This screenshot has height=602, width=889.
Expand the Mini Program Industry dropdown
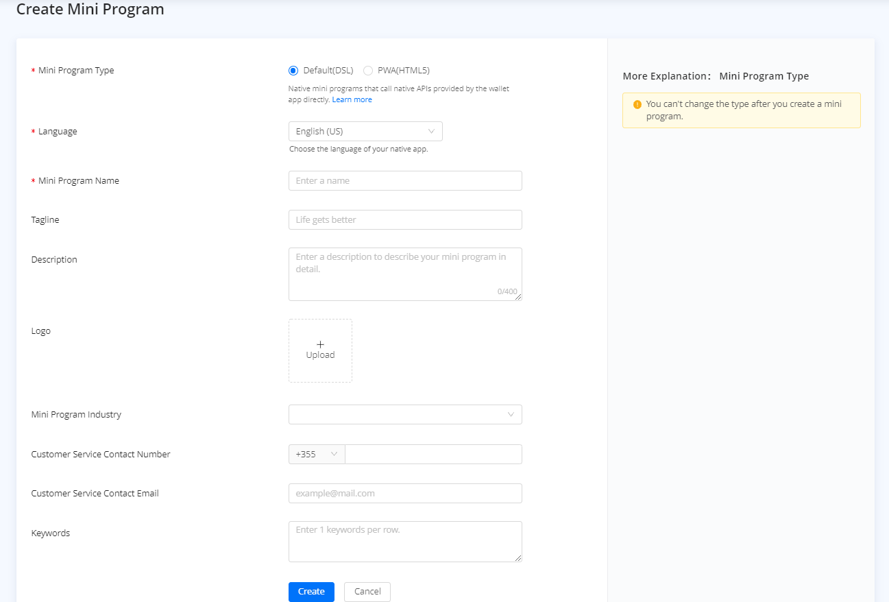(405, 415)
